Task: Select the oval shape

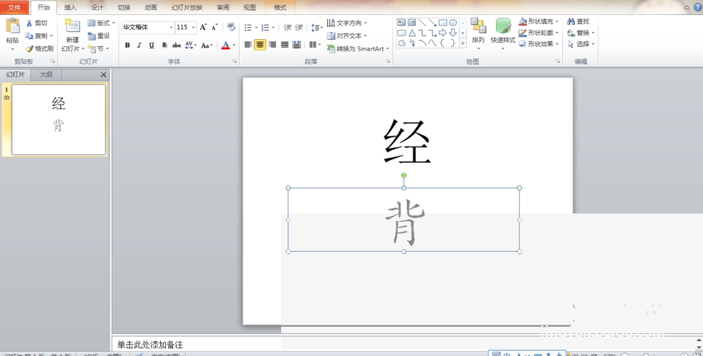Action: (x=453, y=22)
